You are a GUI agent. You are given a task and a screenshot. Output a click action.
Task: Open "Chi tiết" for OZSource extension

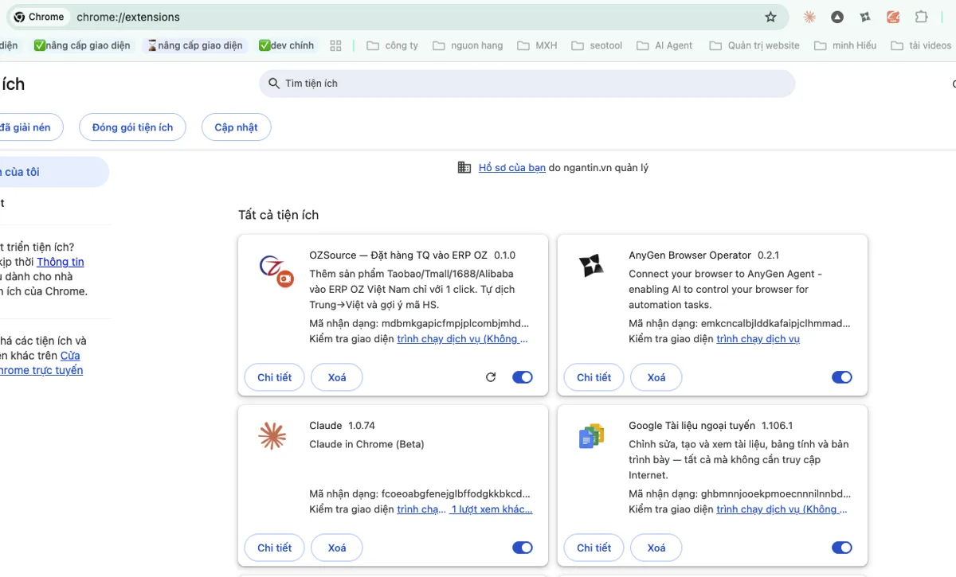275,377
